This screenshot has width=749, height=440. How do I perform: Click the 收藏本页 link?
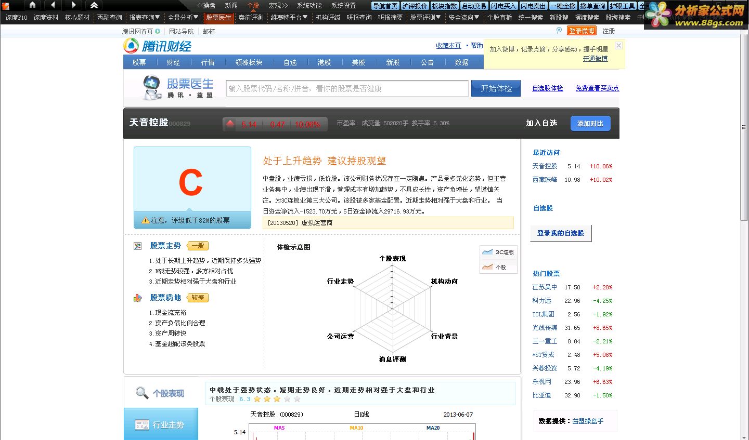pos(448,46)
